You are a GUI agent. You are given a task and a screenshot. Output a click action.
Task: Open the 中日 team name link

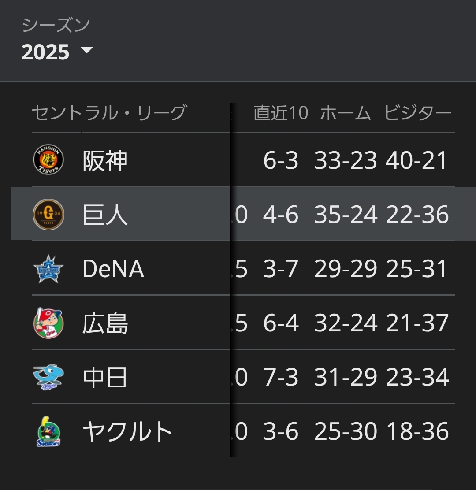(105, 377)
